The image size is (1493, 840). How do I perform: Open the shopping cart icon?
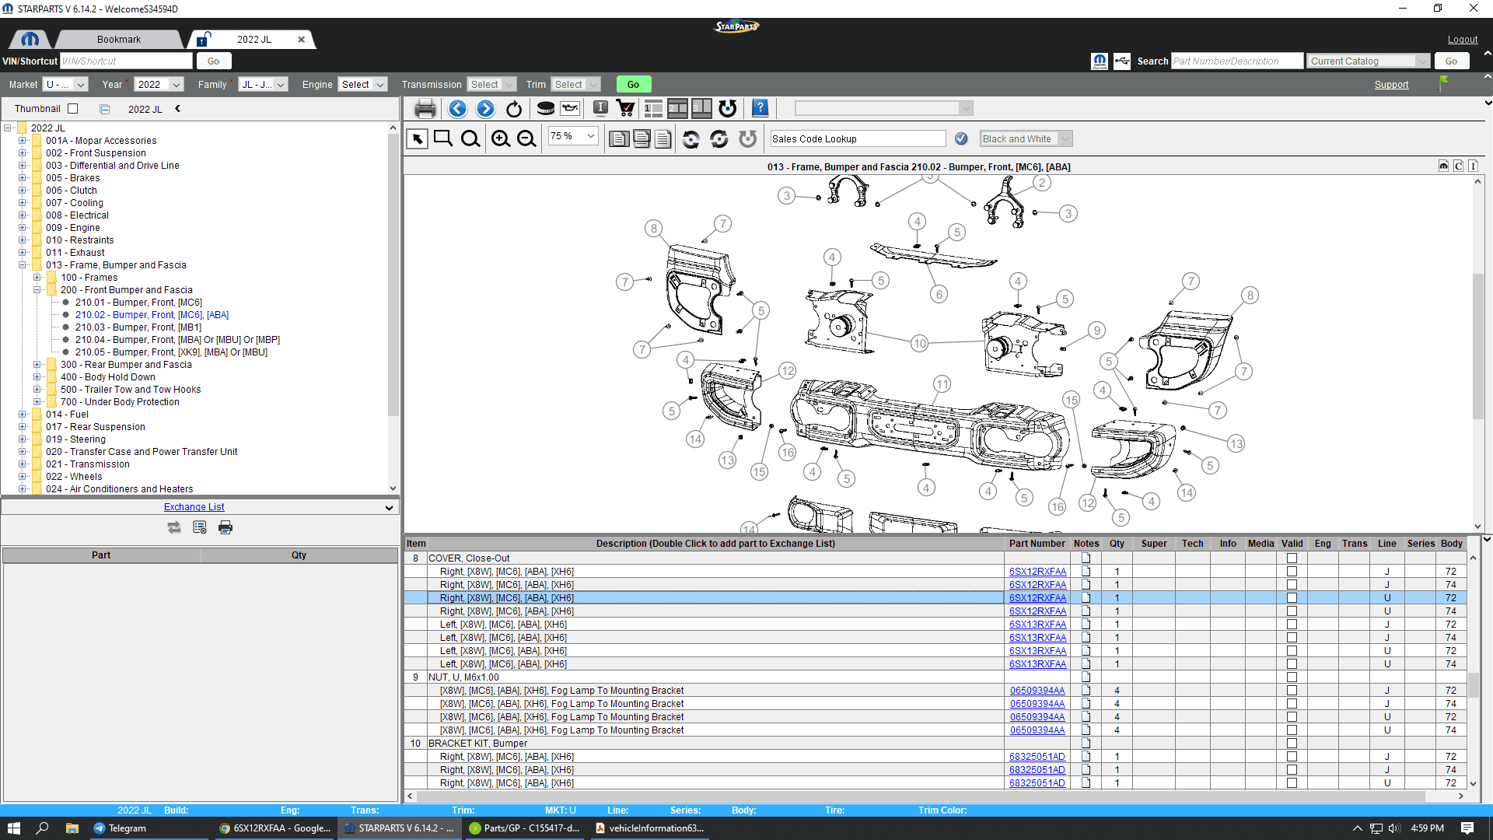(x=625, y=109)
